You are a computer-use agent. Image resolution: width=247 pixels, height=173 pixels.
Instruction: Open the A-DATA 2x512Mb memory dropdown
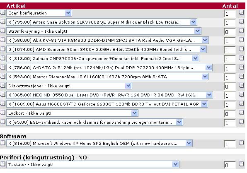click(109, 67)
